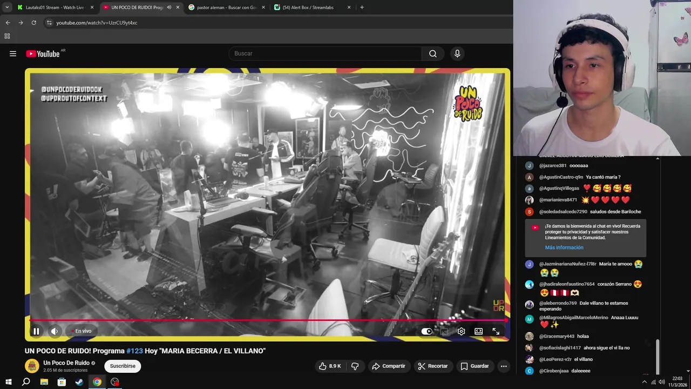
Task: Click Más información link in chat
Action: (x=564, y=247)
